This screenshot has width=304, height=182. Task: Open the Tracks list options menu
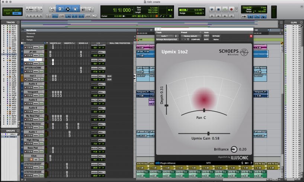click(18, 22)
